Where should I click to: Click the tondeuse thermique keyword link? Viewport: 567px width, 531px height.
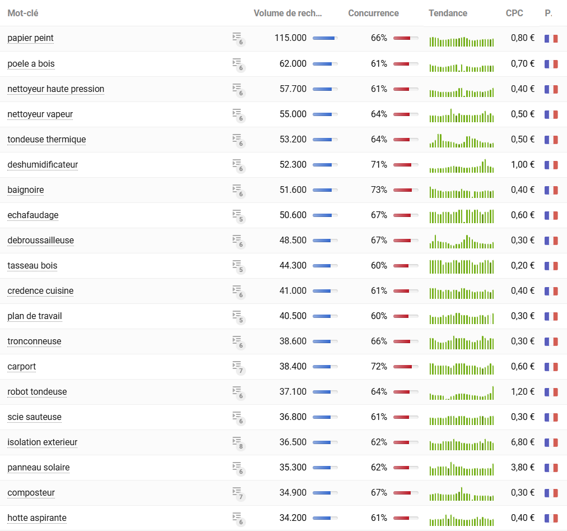(47, 140)
